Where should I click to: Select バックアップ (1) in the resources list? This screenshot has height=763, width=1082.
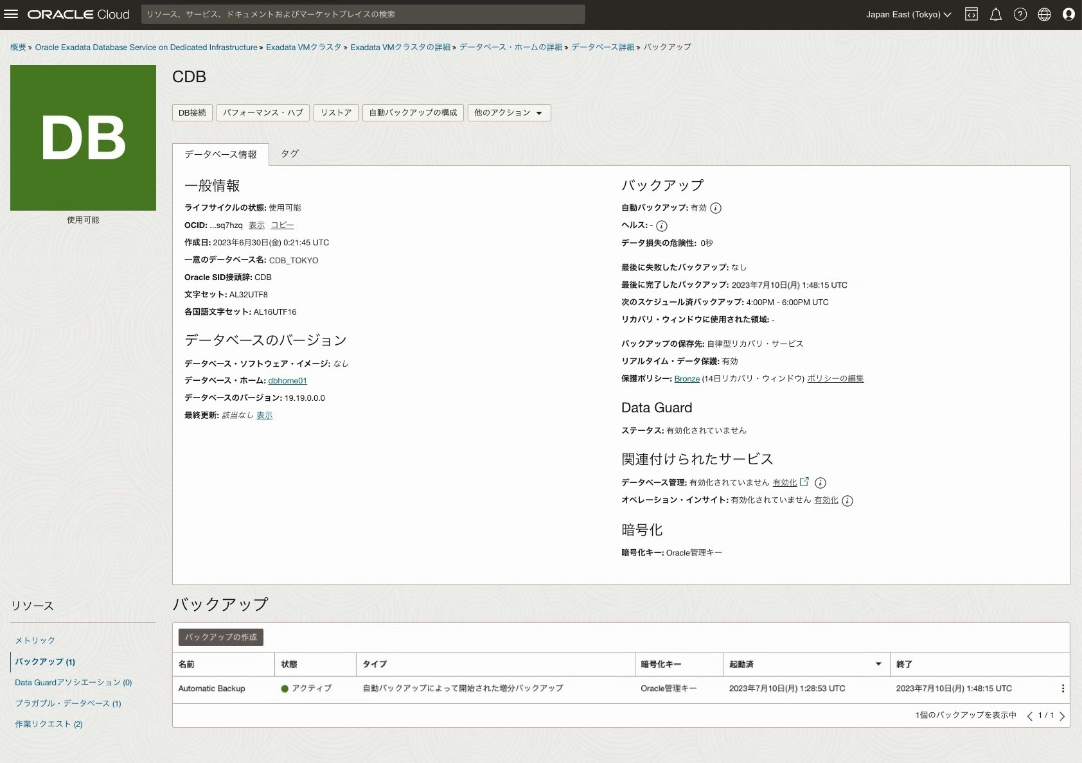(x=45, y=662)
